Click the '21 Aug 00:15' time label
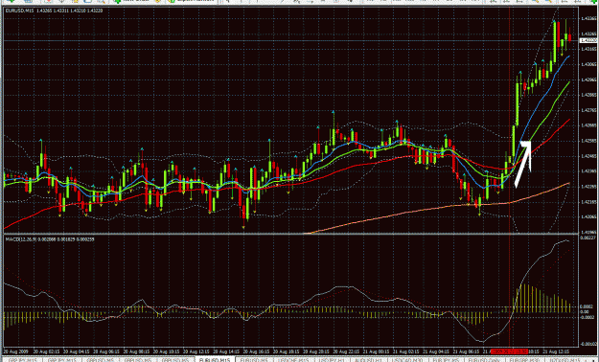The width and height of the screenshot is (599, 362). pos(376,351)
